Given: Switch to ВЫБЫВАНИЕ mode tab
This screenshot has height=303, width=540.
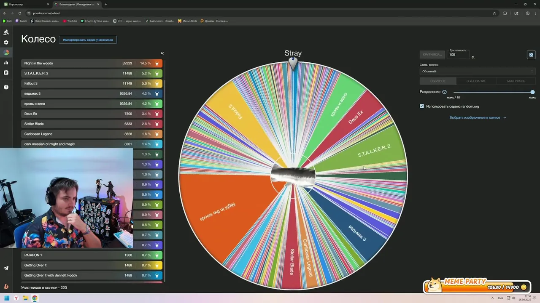Looking at the screenshot, I should pos(476,81).
